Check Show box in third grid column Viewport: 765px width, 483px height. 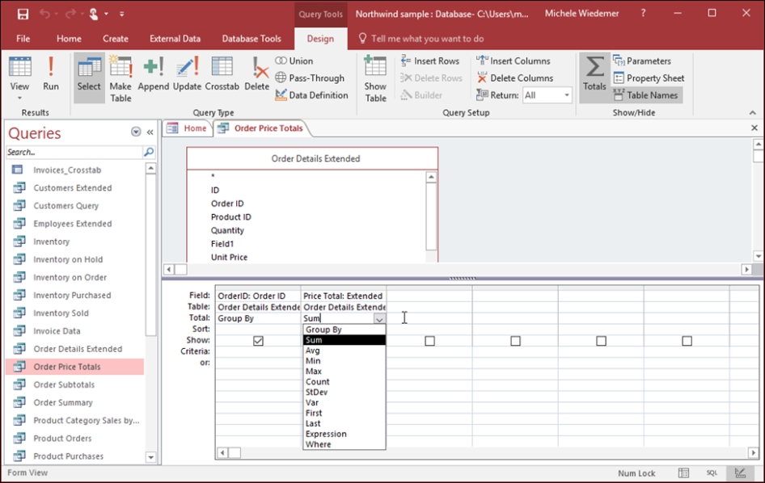pos(430,341)
